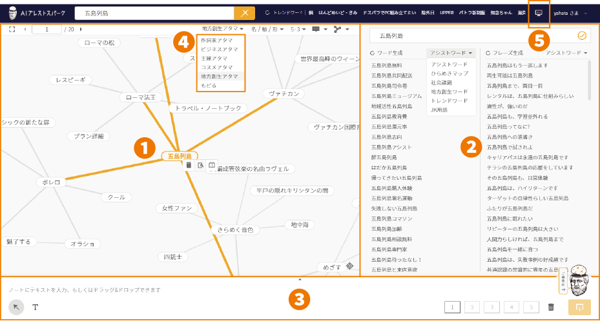This screenshot has width=600, height=321.
Task: Click trend word 知念ちゃん in header
Action: click(501, 13)
